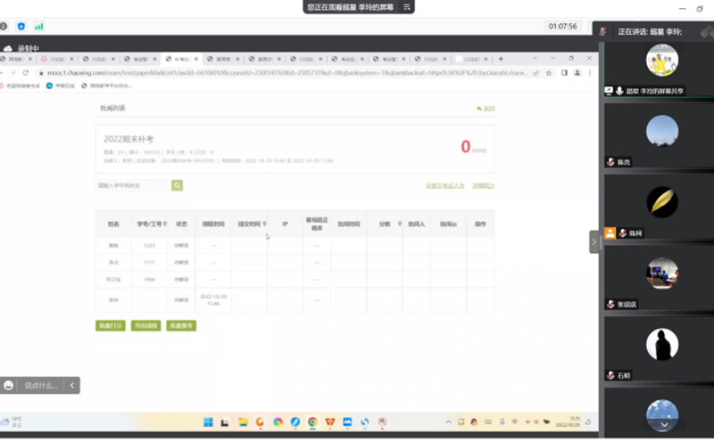Open the 学银在线 bookmark
The height and width of the screenshot is (441, 714).
[61, 86]
